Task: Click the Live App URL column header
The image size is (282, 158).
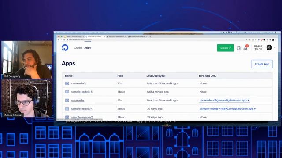Action: (x=208, y=76)
